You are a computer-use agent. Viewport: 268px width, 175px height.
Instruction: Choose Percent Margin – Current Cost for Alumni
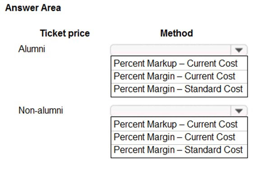pyautogui.click(x=179, y=76)
